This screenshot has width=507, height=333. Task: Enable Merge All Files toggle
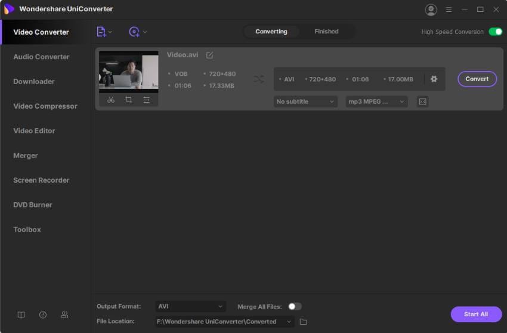tap(295, 307)
